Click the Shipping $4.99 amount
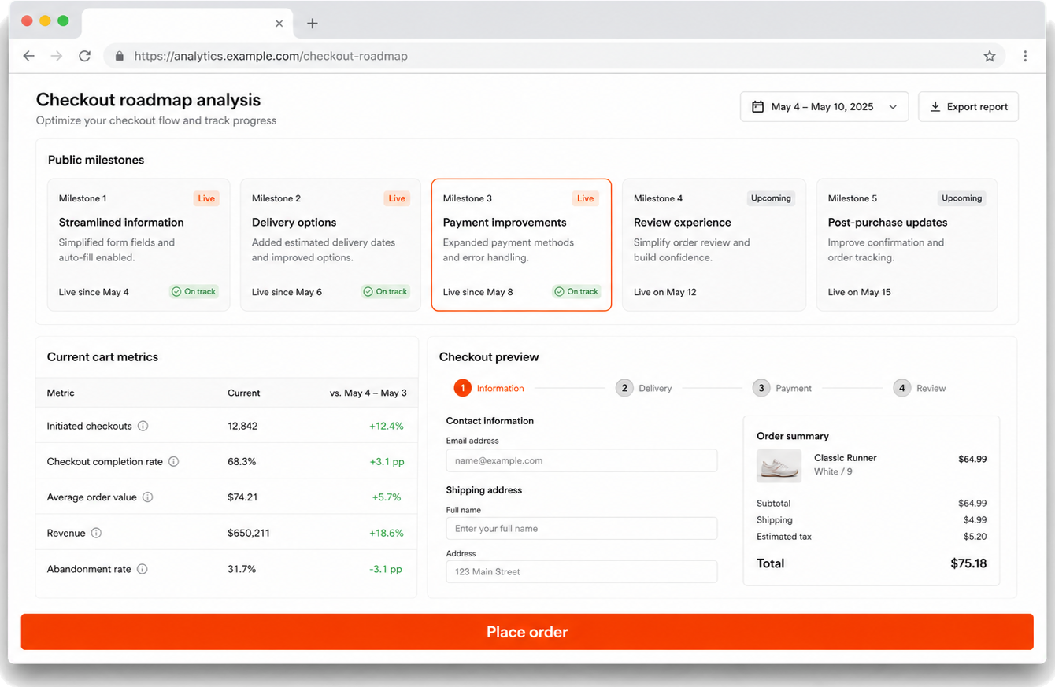 coord(975,520)
